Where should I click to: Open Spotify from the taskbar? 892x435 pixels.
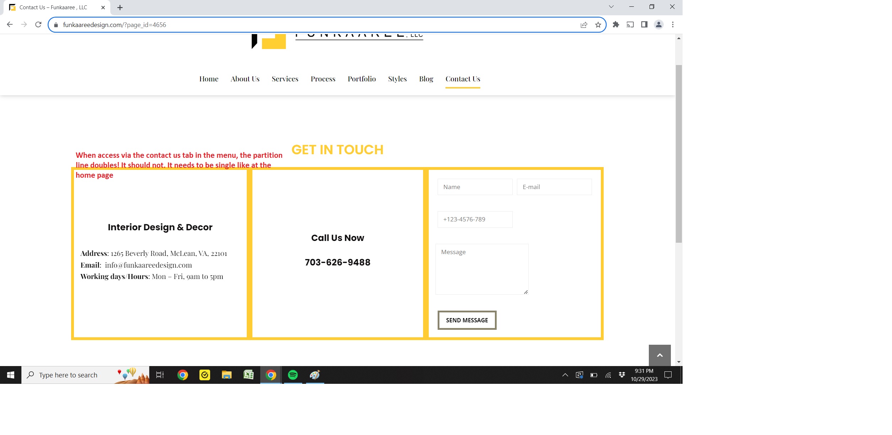(x=293, y=375)
